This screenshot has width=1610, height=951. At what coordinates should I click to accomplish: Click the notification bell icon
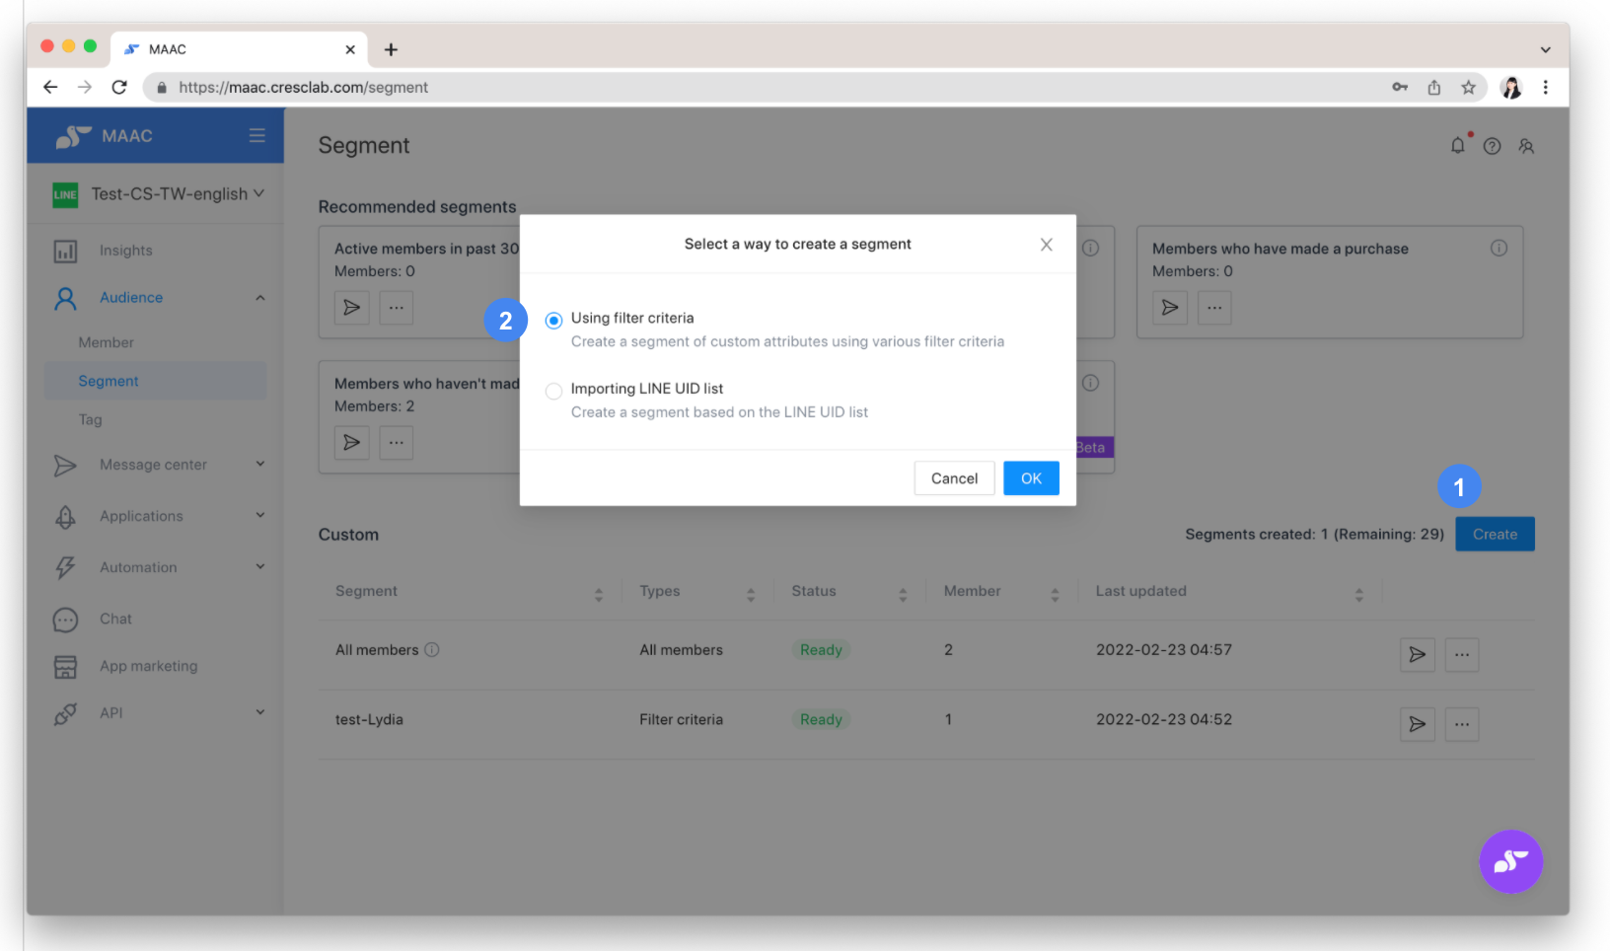click(x=1457, y=146)
